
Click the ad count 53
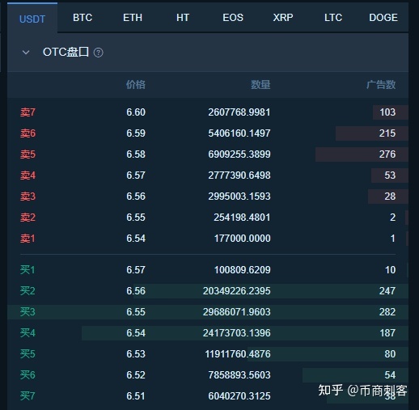(x=390, y=175)
